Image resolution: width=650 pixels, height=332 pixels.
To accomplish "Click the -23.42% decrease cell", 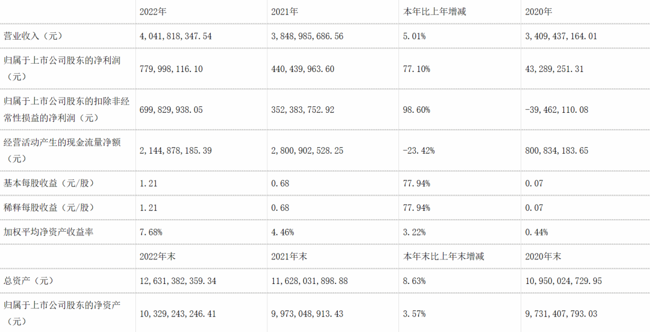I will [x=418, y=151].
